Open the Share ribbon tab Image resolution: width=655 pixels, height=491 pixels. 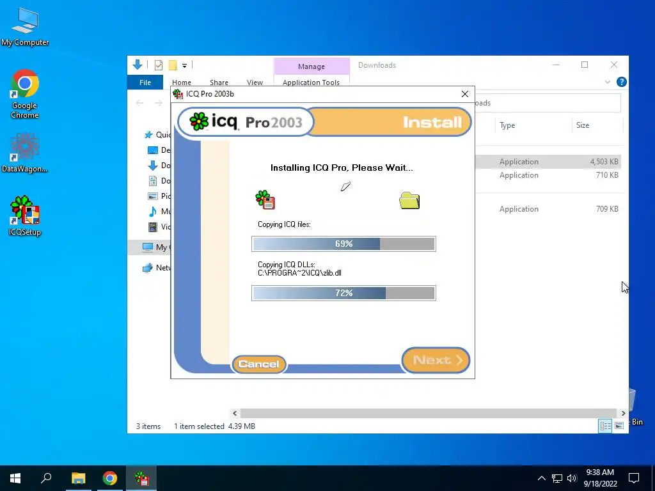click(219, 82)
